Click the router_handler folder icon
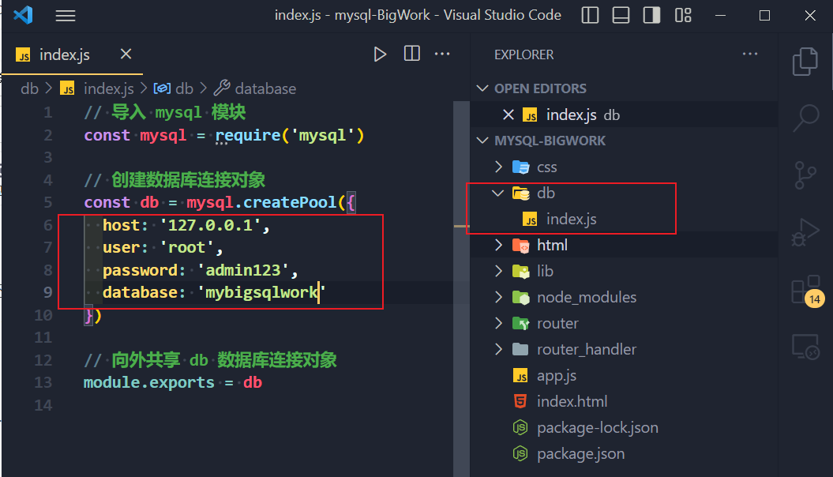833x477 pixels. click(520, 349)
